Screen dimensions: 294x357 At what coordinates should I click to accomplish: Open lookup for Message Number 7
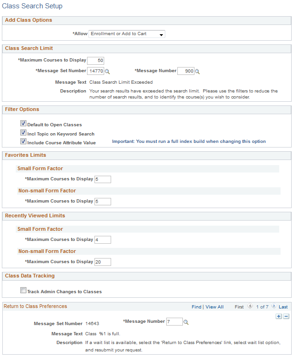coord(186,322)
